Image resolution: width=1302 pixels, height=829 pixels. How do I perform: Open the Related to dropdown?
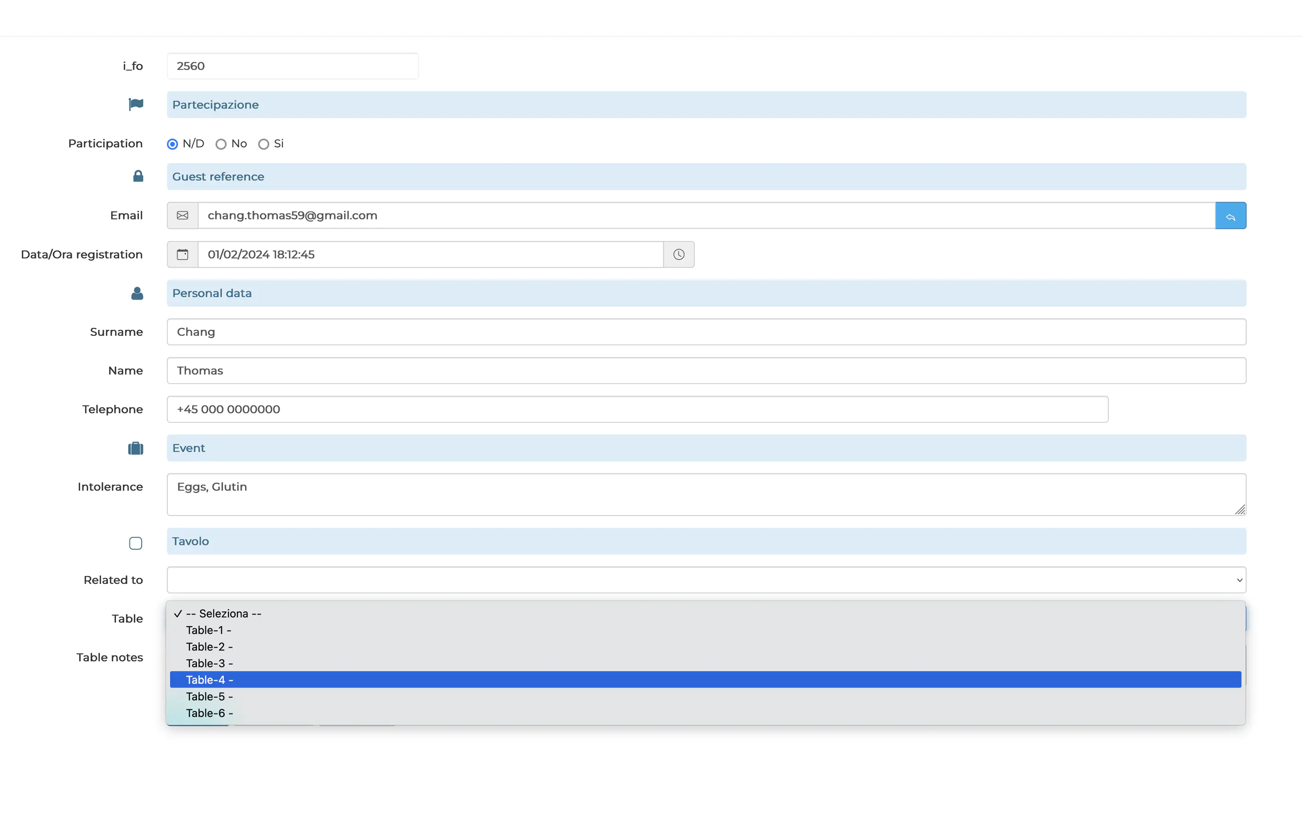point(707,580)
